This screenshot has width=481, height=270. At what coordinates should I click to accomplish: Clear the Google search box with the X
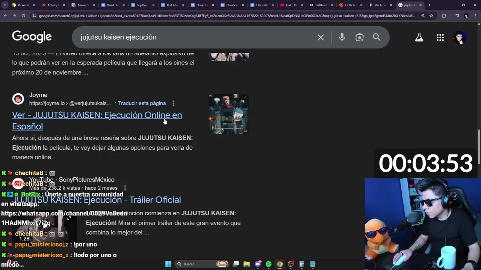click(321, 37)
